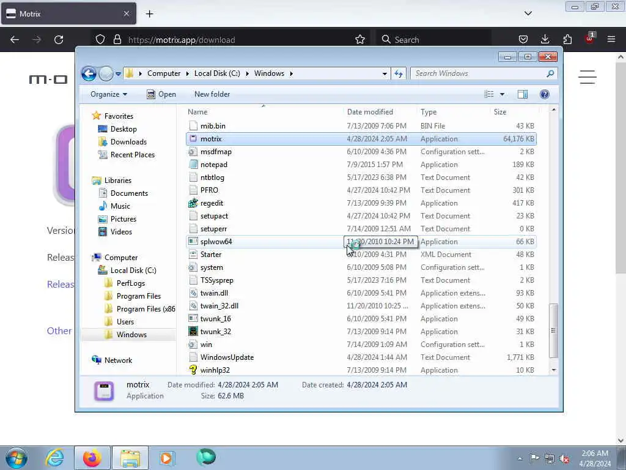Click the Explorer Forward arrow button
This screenshot has width=626, height=470.
click(x=106, y=73)
